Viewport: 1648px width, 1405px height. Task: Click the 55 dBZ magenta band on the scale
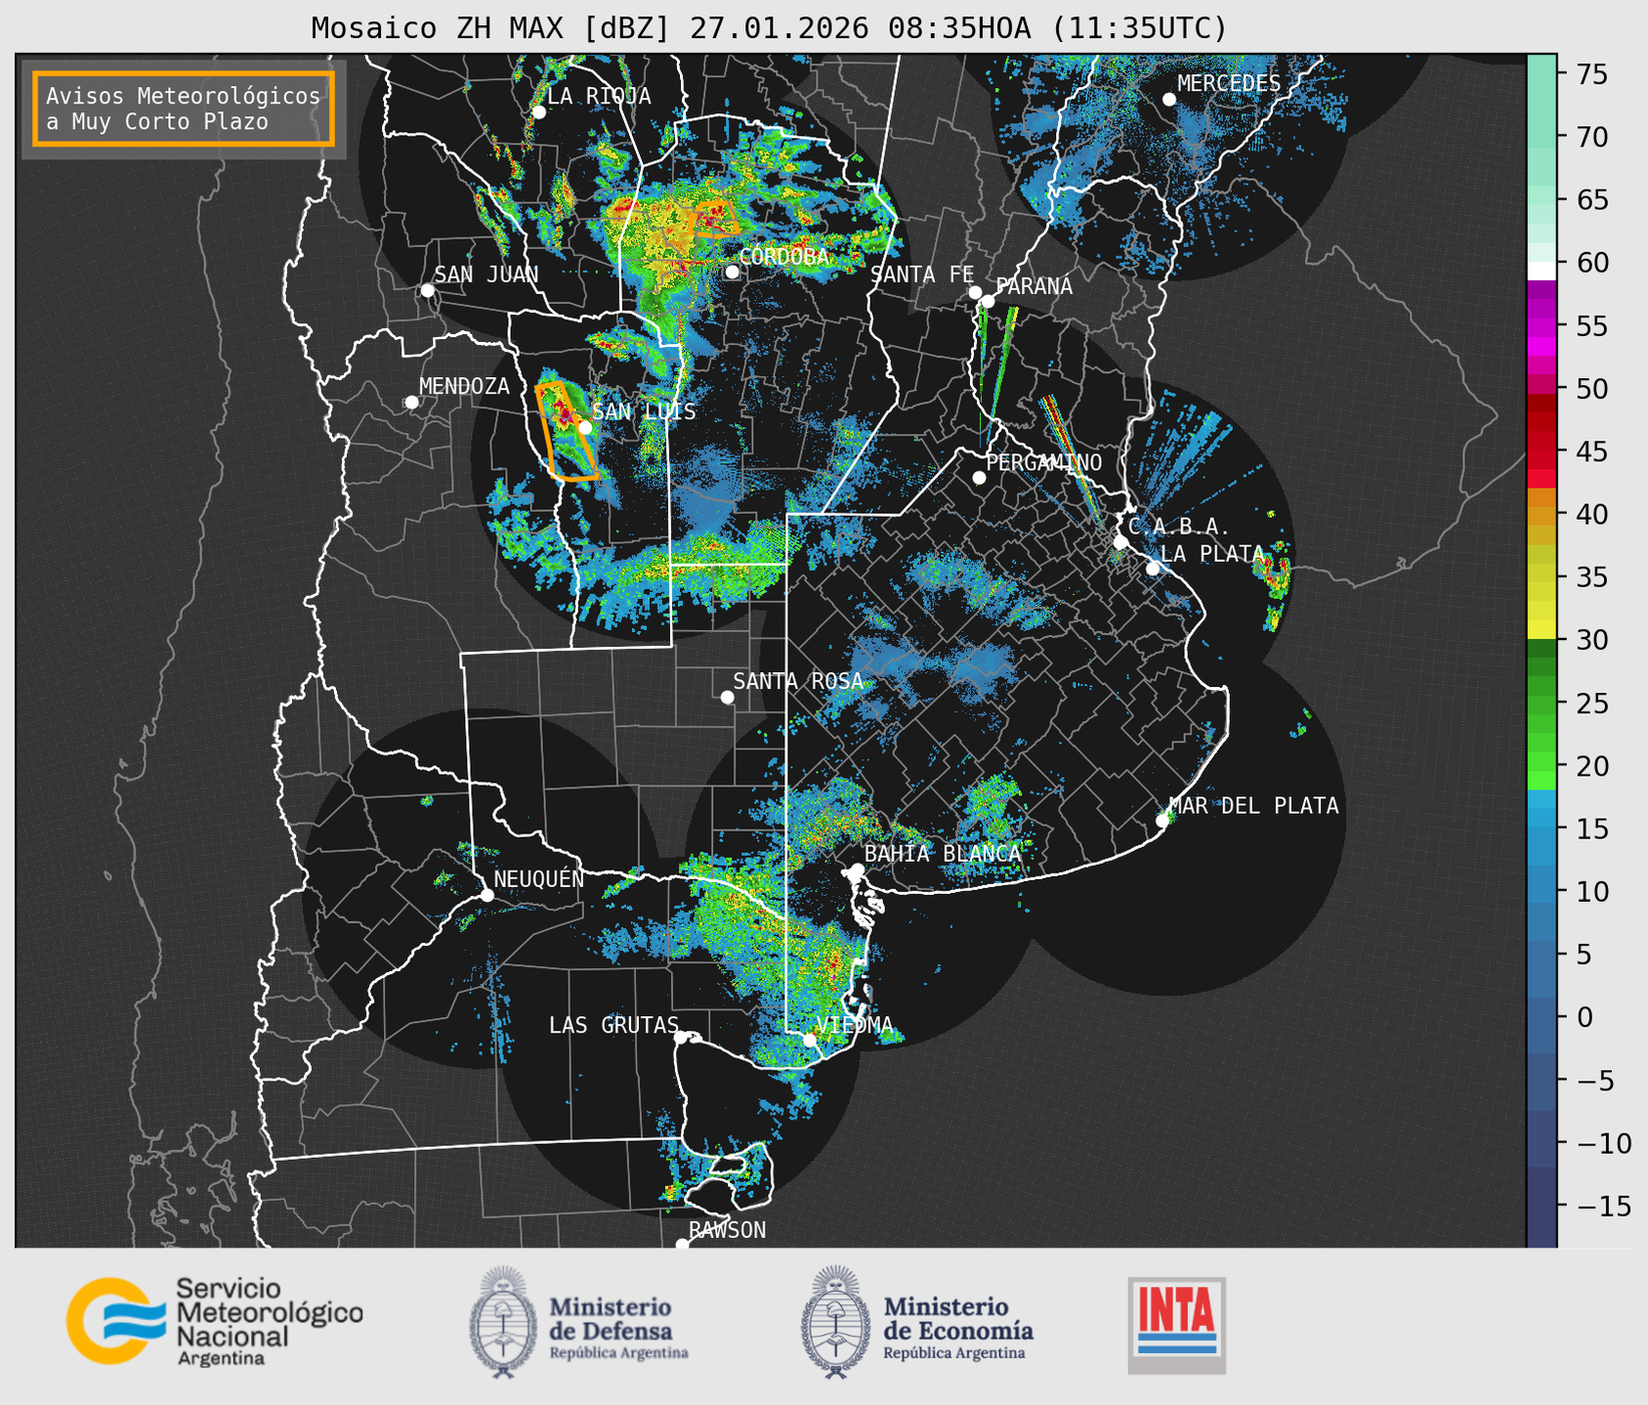(1542, 325)
